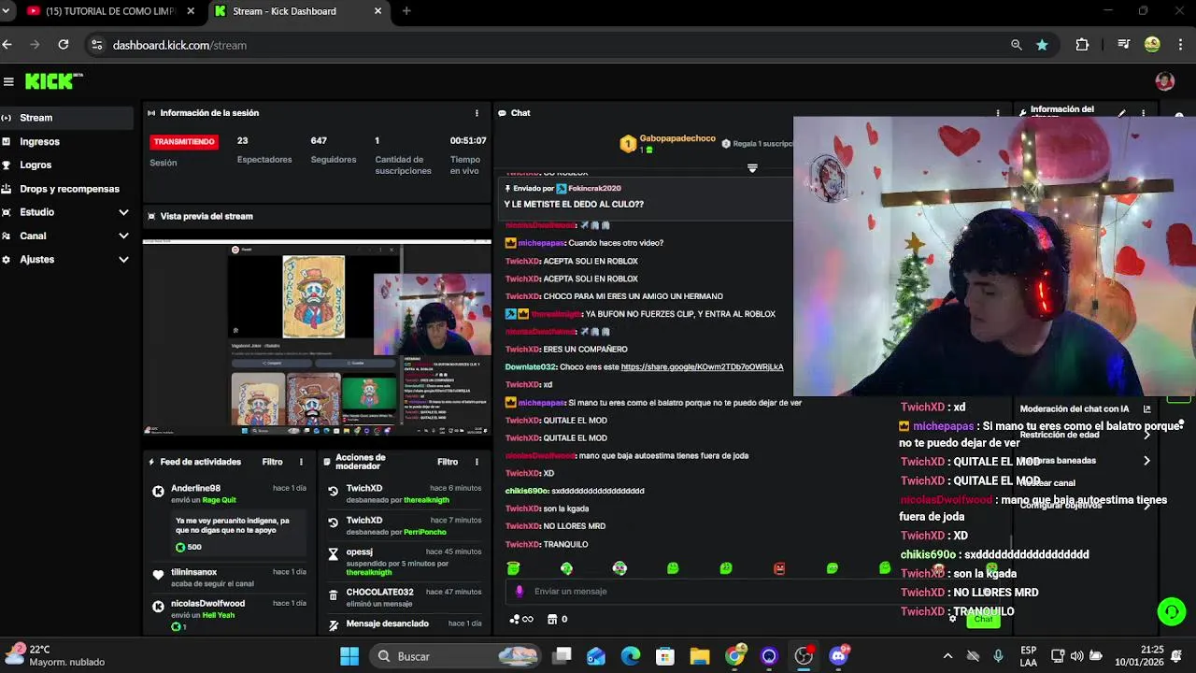The image size is (1196, 673).
Task: Click the Regala 1 suscripción button
Action: [x=756, y=143]
